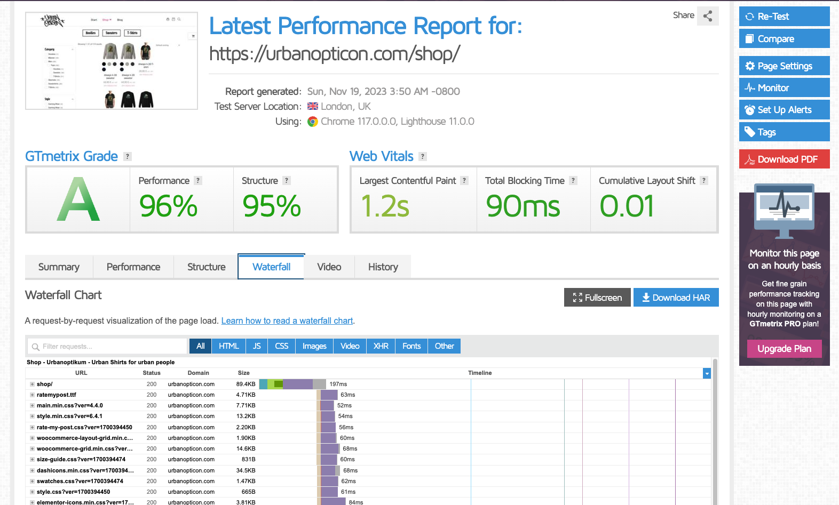This screenshot has width=839, height=505.
Task: Filter requests by CSS
Action: point(282,346)
